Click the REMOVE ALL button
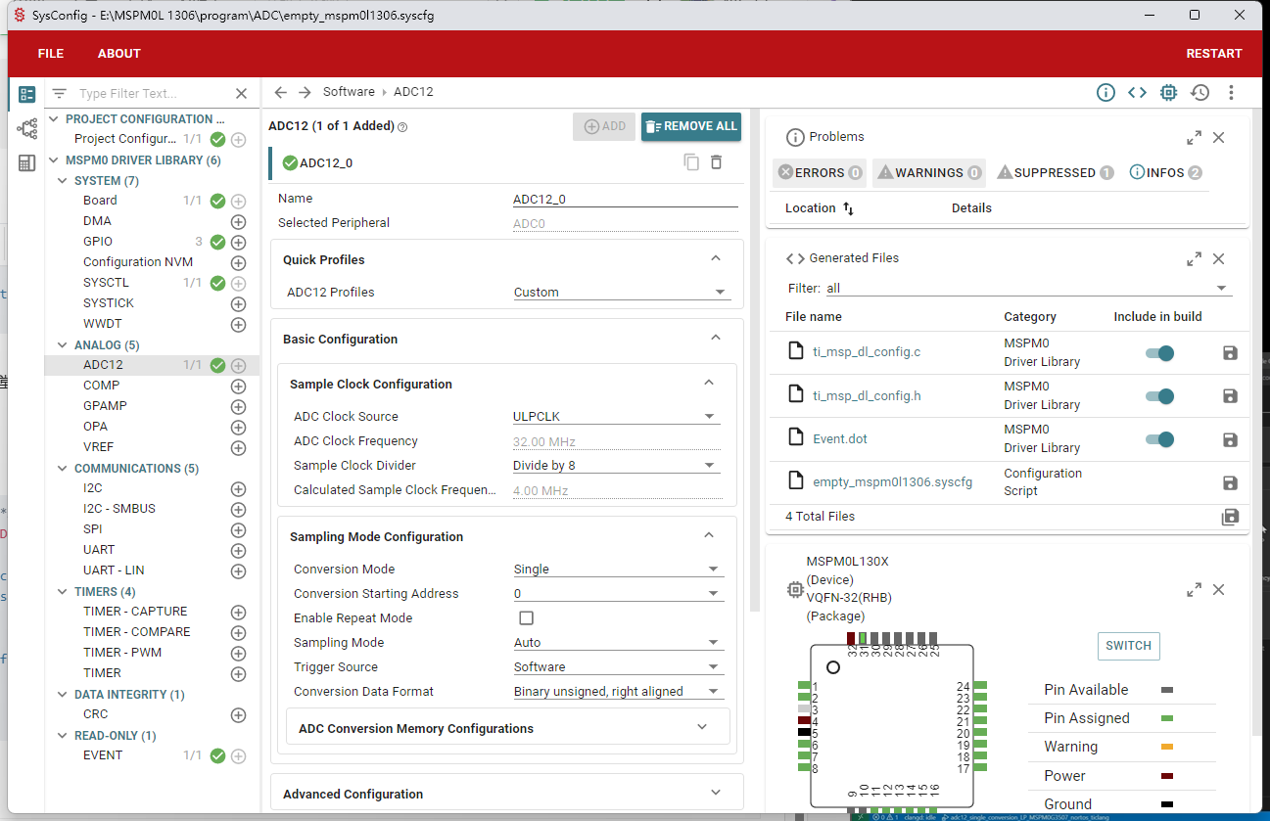 coord(691,126)
